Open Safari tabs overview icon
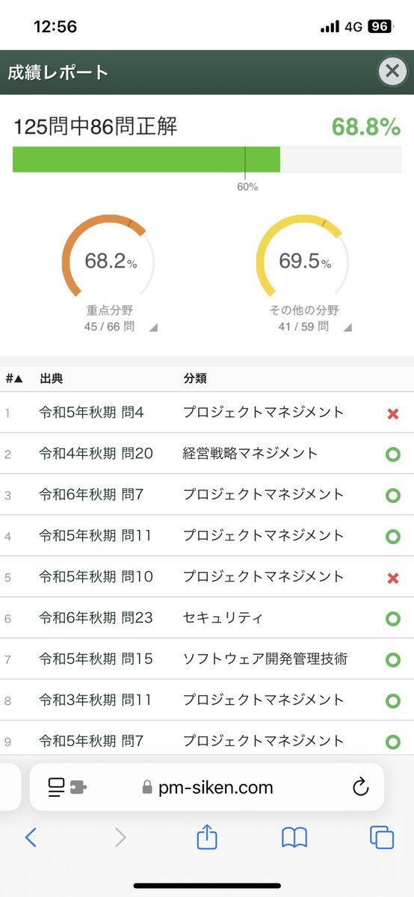This screenshot has height=897, width=414. point(382,837)
